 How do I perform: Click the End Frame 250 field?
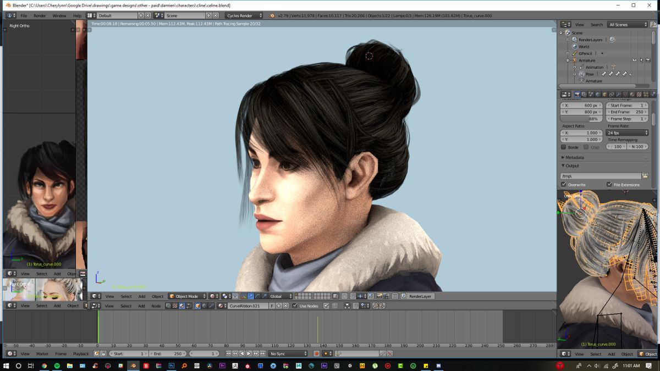coord(627,112)
